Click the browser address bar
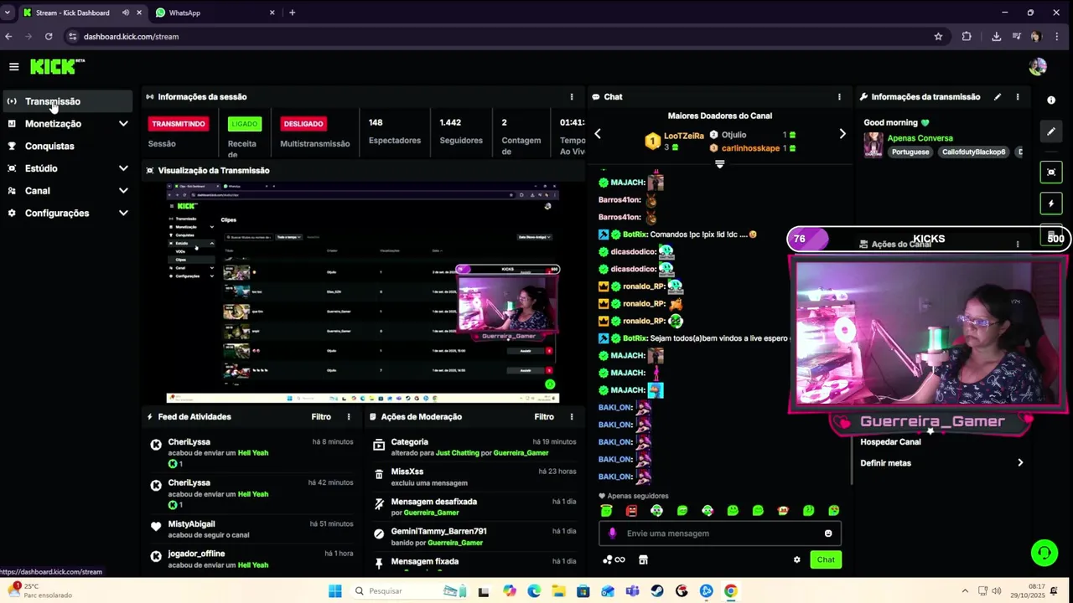This screenshot has height=603, width=1073. (503, 37)
